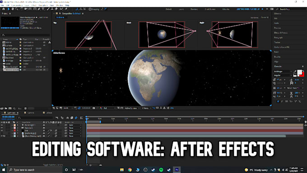Viewport: 307px width, 173px height.
Task: Click the Home icon in the toolbar
Action: pyautogui.click(x=4, y=9)
